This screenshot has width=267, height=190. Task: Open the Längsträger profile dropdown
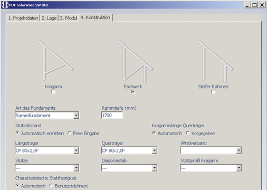(x=76, y=150)
